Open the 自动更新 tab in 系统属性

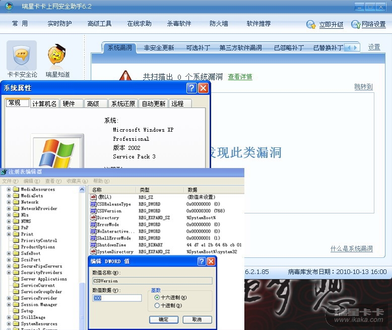[x=154, y=103]
